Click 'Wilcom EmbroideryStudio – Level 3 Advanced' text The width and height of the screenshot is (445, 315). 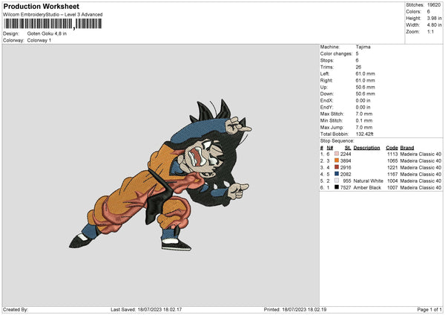pyautogui.click(x=53, y=15)
